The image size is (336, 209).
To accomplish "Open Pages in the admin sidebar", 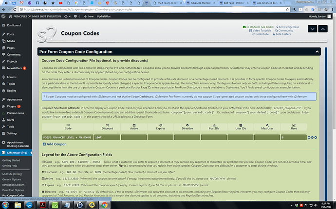I will (x=11, y=48).
